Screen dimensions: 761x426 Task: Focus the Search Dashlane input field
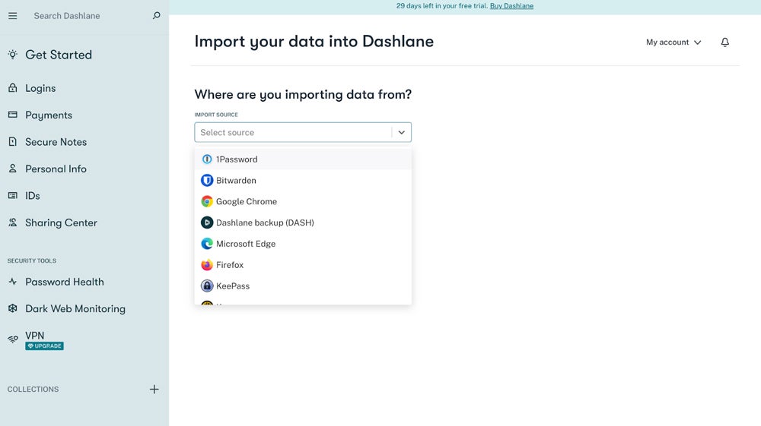click(88, 16)
